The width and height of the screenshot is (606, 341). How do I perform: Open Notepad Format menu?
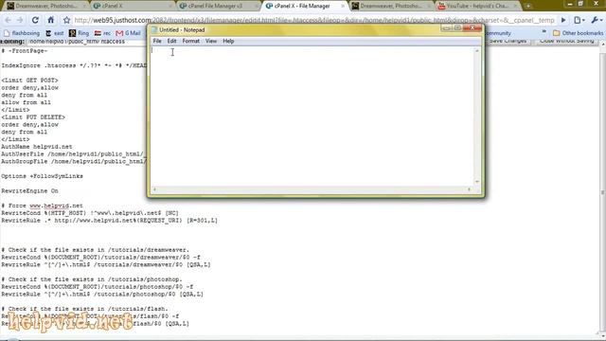point(191,41)
